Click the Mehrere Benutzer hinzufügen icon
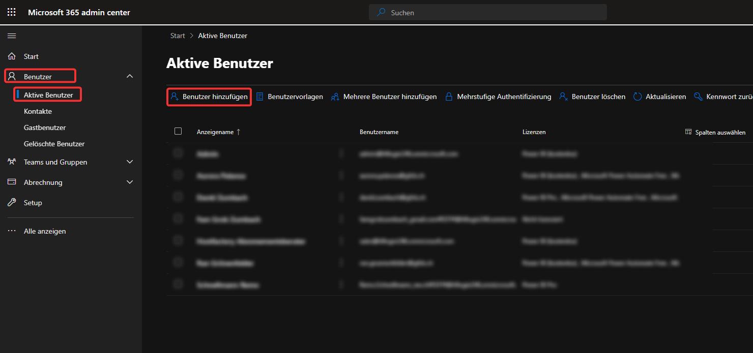 [335, 97]
